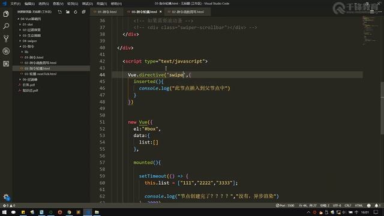Open the 调试(D) menu

click(87, 4)
